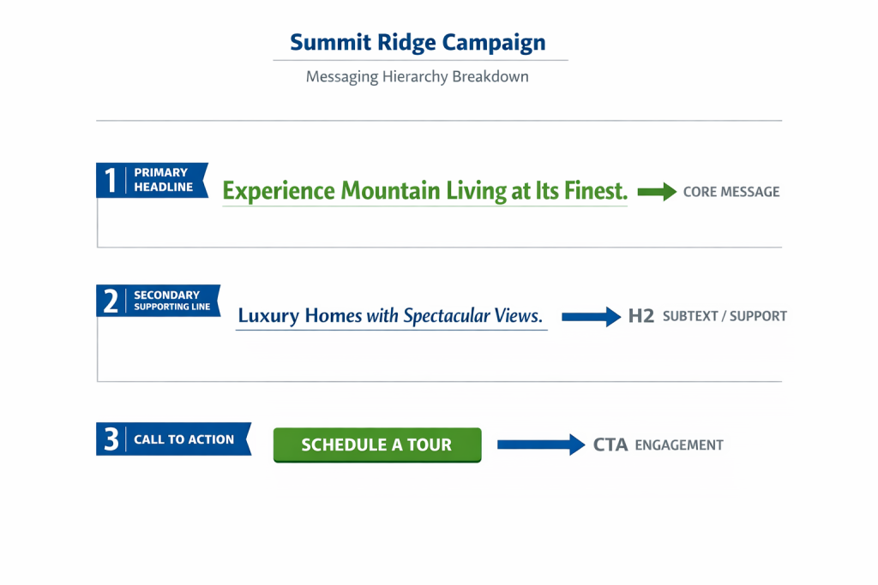Click the ENGAGEMENT label
This screenshot has width=878, height=585.
(x=679, y=445)
